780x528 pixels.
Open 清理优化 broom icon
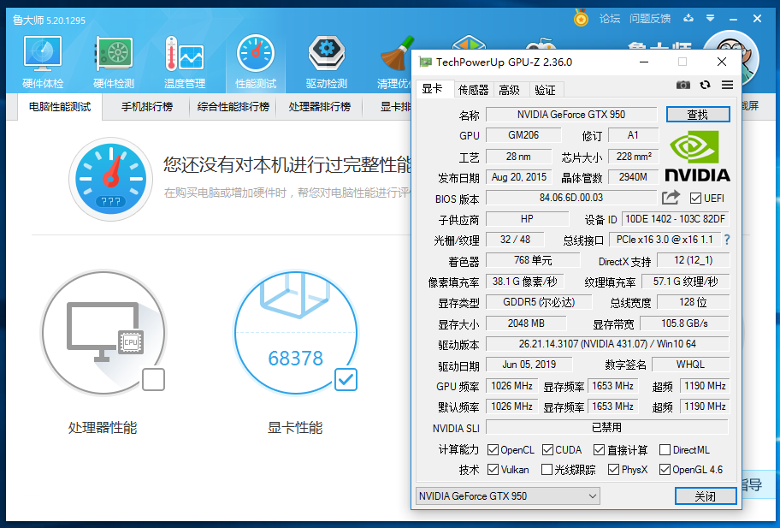click(396, 53)
